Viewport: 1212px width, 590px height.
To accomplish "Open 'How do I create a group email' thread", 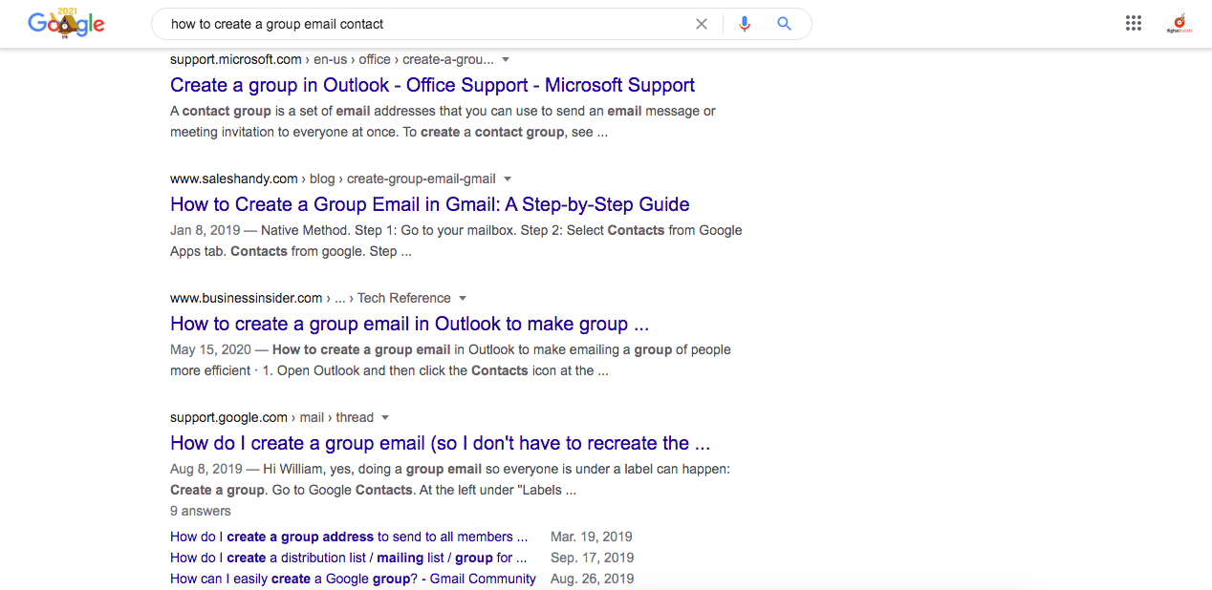I will (440, 443).
